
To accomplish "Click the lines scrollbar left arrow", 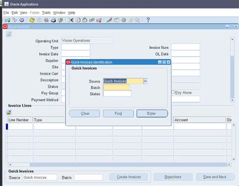I will [10, 165].
